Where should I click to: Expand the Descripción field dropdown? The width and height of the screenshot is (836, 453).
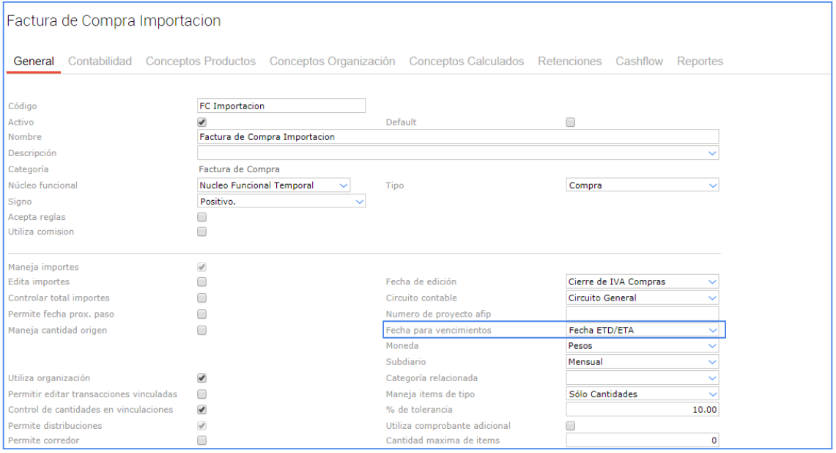pyautogui.click(x=713, y=153)
